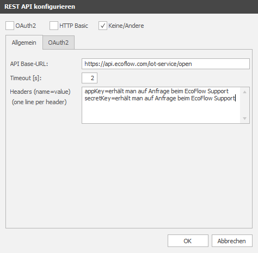The image size is (258, 253).
Task: Click into the API Base-URL field
Action: 165,64
